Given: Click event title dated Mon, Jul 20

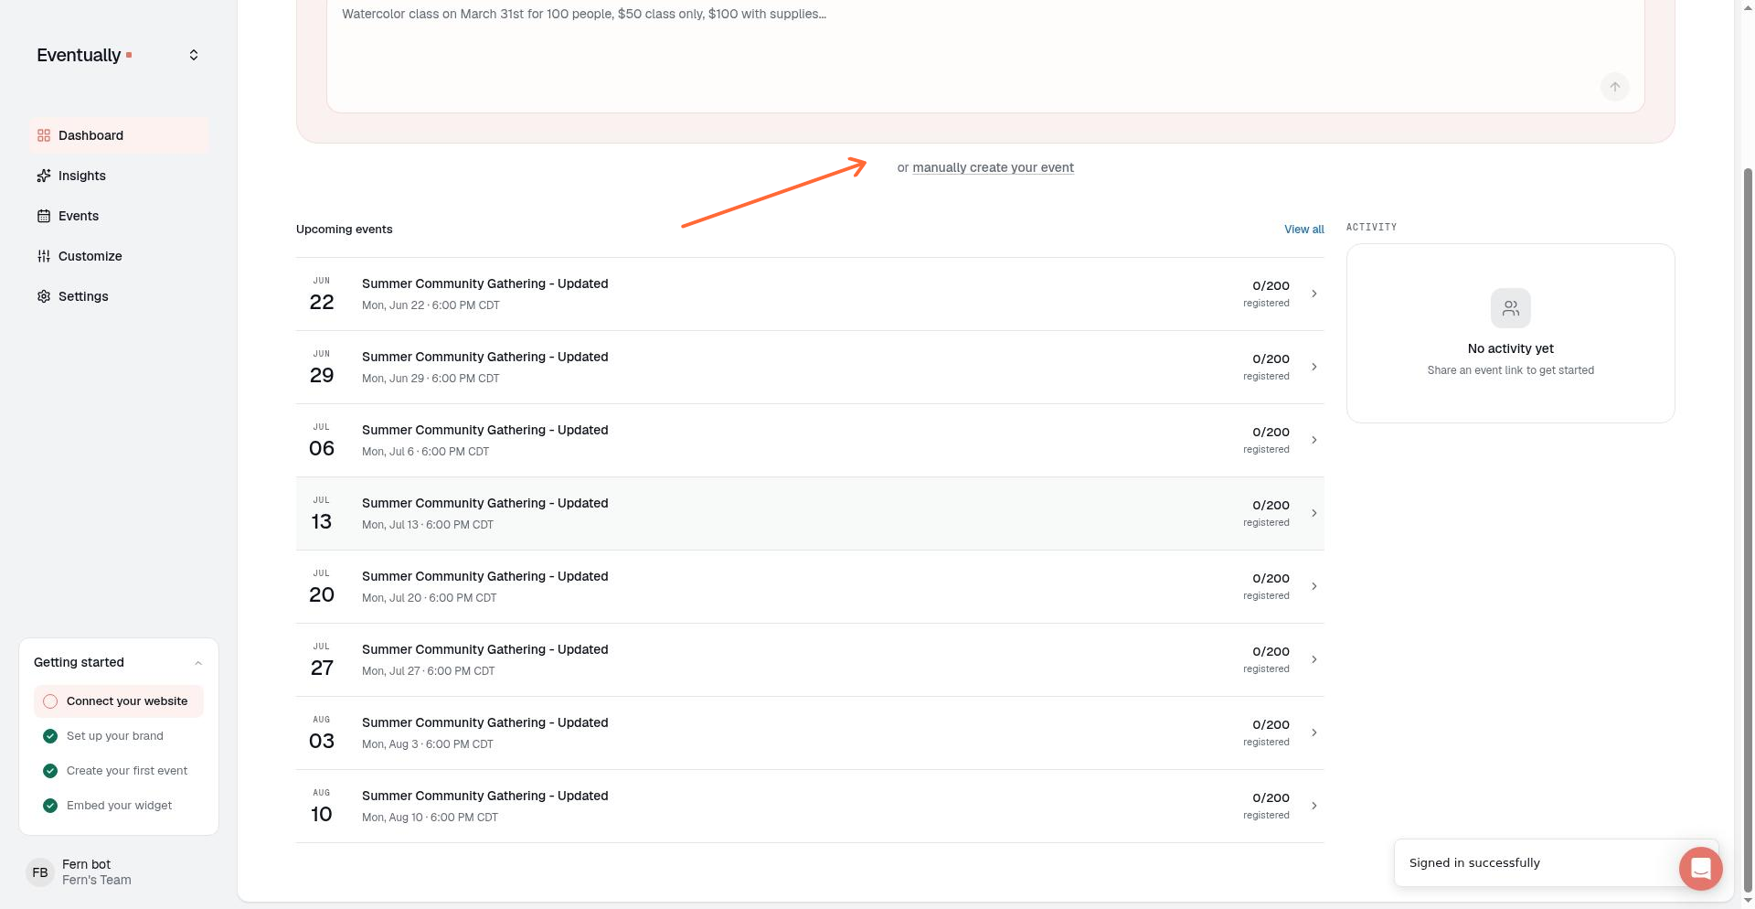Looking at the screenshot, I should (x=484, y=576).
